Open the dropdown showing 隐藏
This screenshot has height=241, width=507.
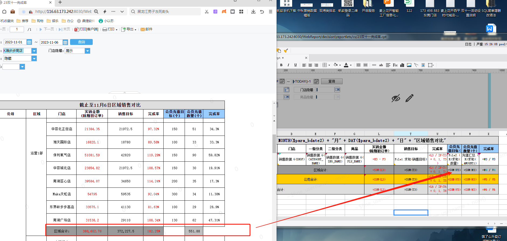pyautogui.click(x=34, y=58)
